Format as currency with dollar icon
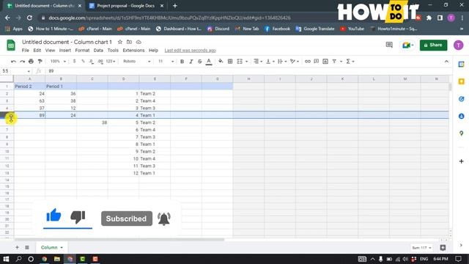This screenshot has height=264, width=469. pos(74,62)
